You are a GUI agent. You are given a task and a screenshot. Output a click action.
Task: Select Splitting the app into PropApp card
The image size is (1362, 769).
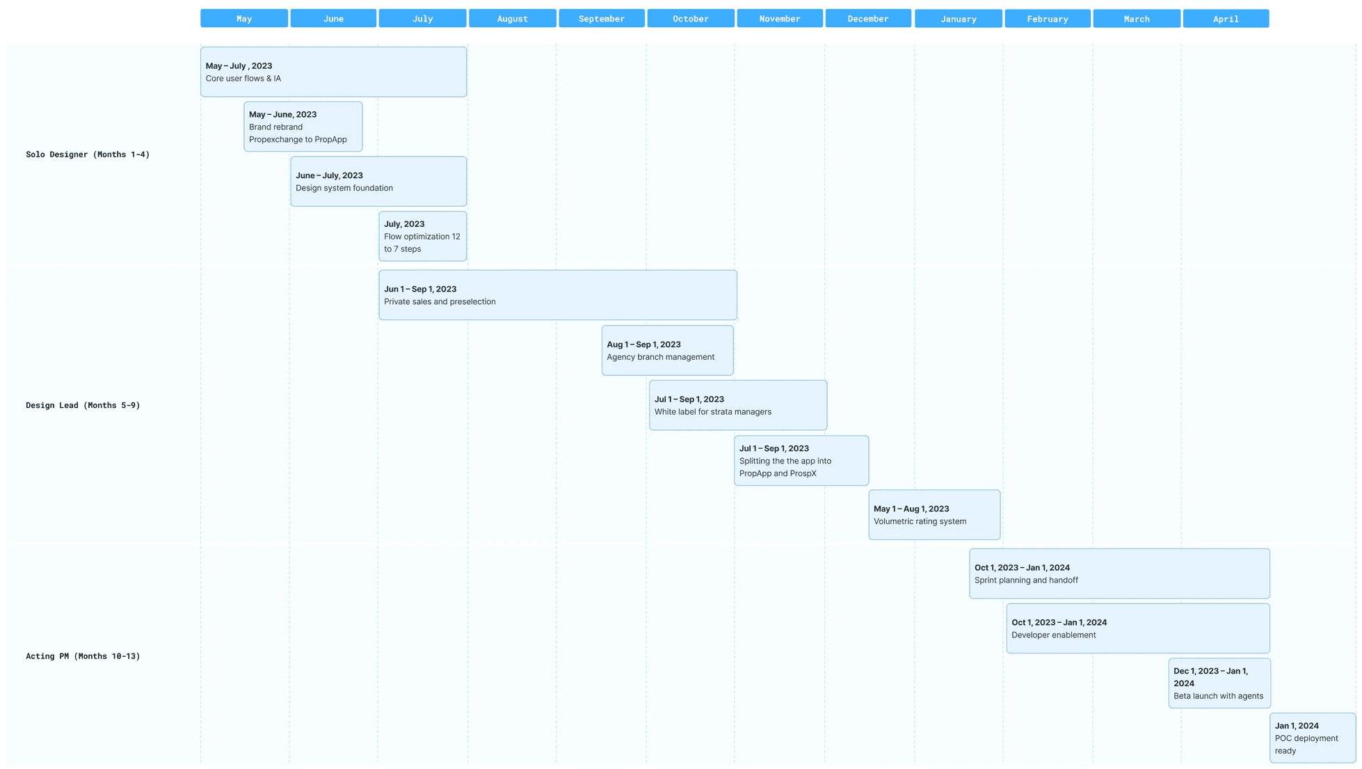801,461
